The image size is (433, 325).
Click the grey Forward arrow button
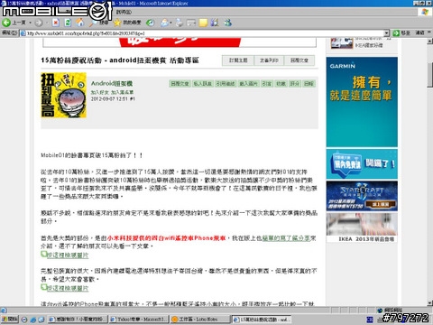39,23
